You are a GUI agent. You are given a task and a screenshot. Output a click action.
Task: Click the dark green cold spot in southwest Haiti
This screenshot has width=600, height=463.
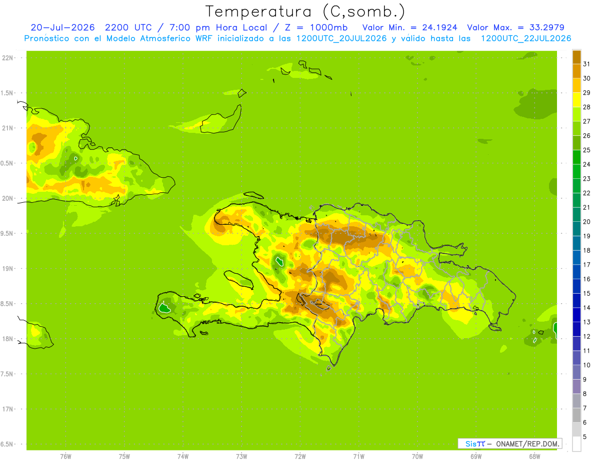pyautogui.click(x=164, y=308)
